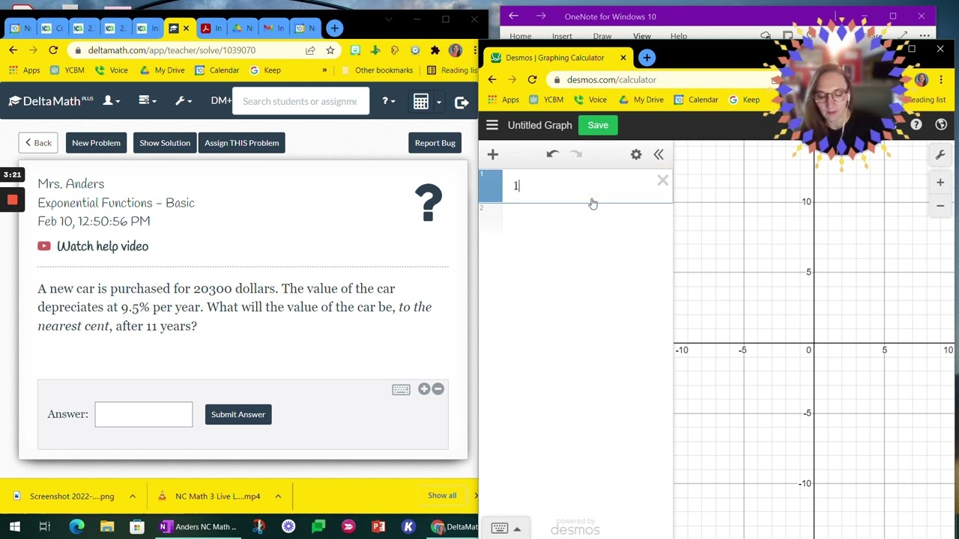The width and height of the screenshot is (959, 539).
Task: Bookmark the DeltaMath page with star
Action: click(330, 50)
